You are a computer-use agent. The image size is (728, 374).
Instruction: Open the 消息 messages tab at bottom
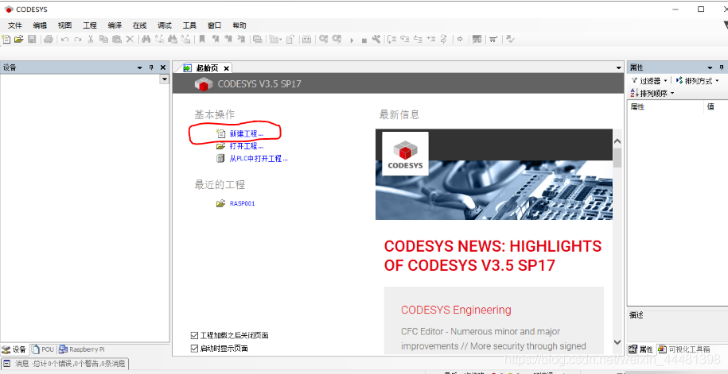coord(65,364)
